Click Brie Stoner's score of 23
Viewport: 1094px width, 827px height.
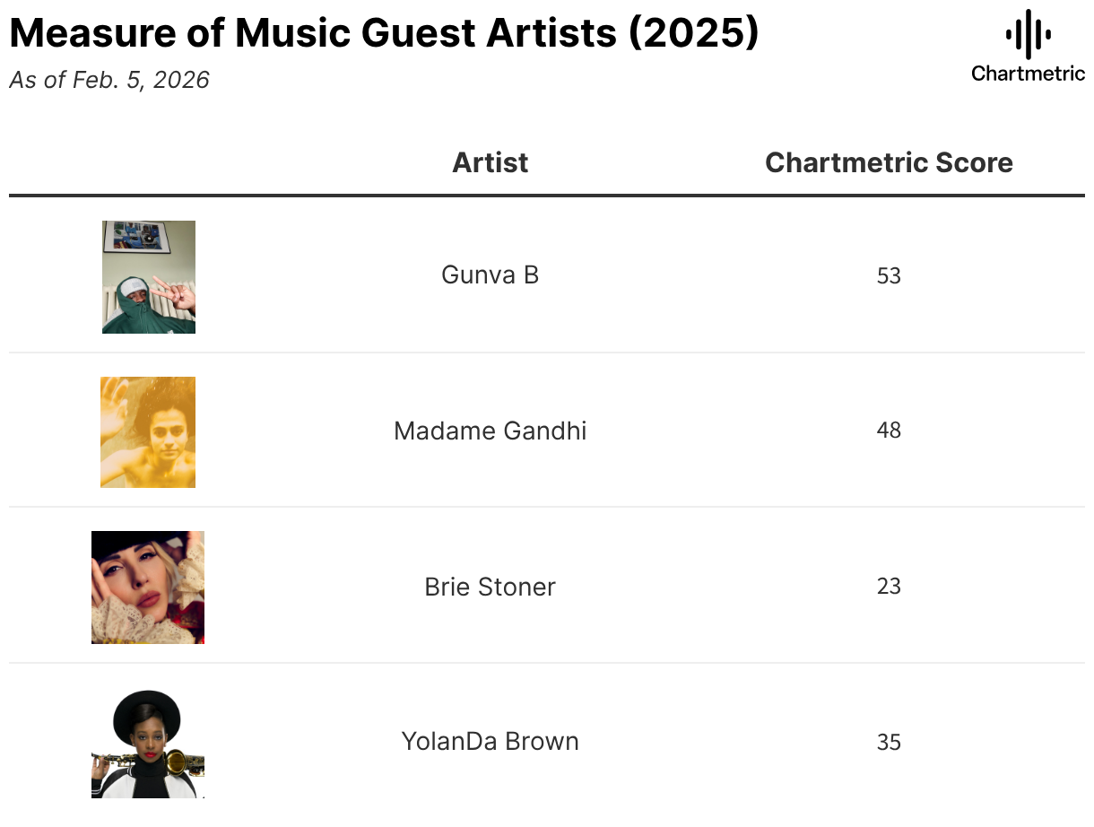(x=889, y=587)
